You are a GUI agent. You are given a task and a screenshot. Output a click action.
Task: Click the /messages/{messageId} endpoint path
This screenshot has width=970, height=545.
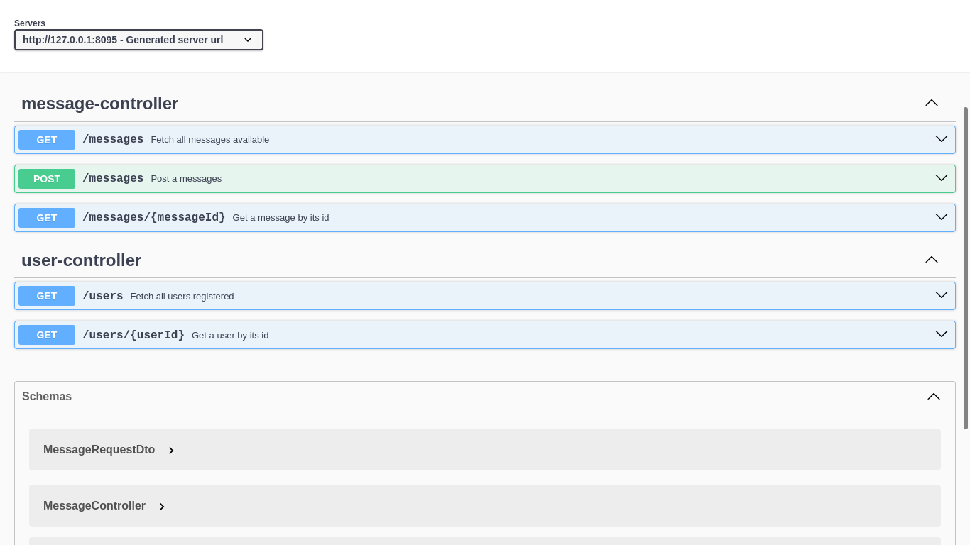[153, 218]
